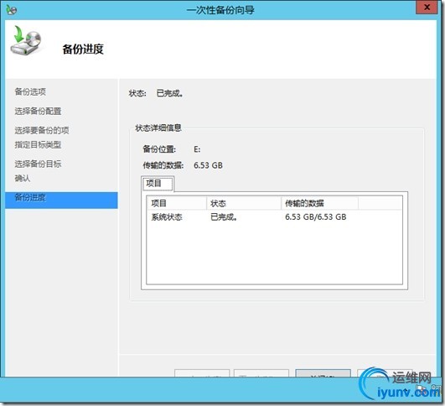Open the 项目 tab
This screenshot has height=406, width=445.
point(158,184)
